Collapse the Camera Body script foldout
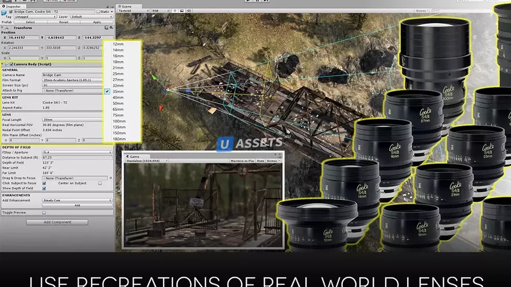Screen dimensions: 511x287 (3, 64)
